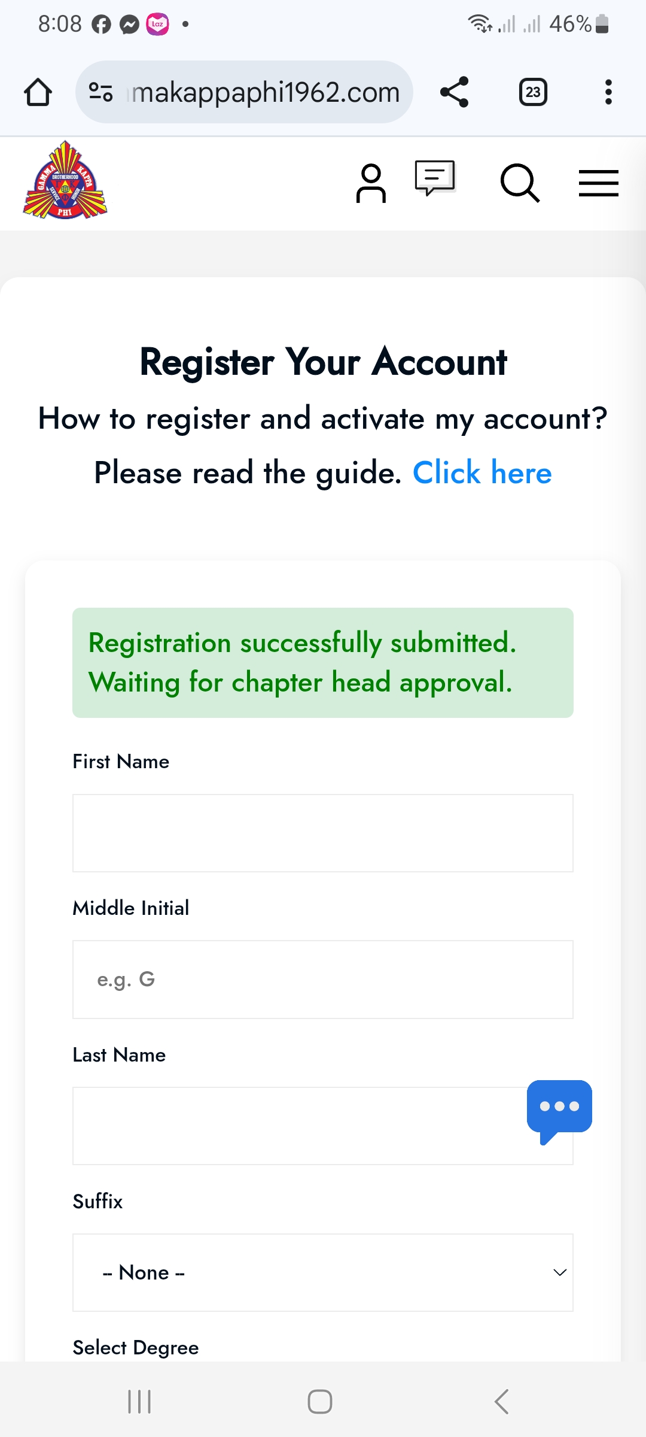Open the Click here registration guide link

click(482, 473)
